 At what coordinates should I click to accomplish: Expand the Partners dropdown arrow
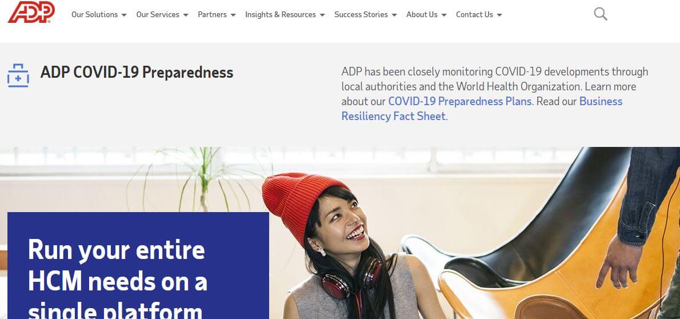[233, 15]
